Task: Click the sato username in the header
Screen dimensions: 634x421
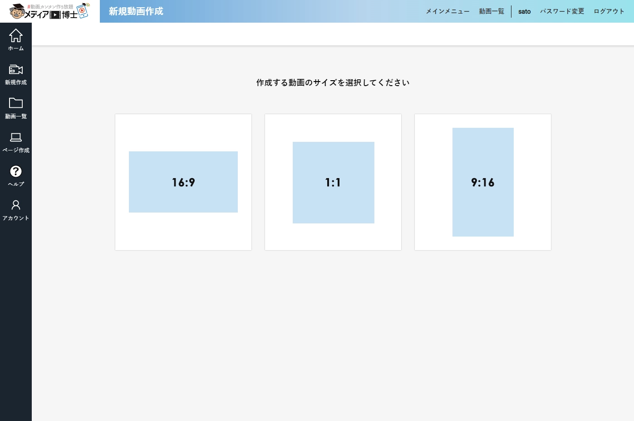Action: [x=524, y=11]
